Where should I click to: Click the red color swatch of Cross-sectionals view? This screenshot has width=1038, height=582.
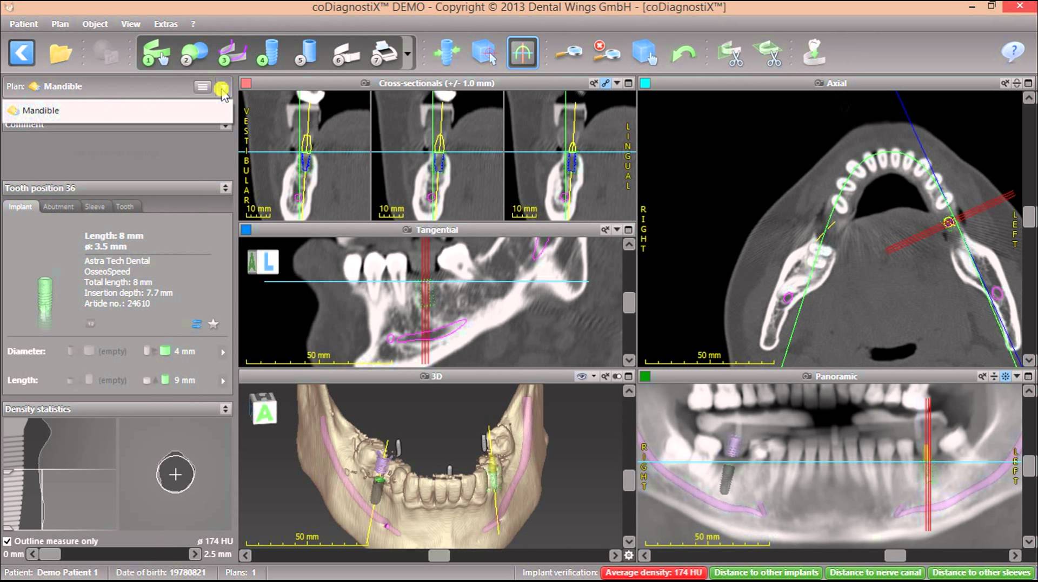click(246, 83)
